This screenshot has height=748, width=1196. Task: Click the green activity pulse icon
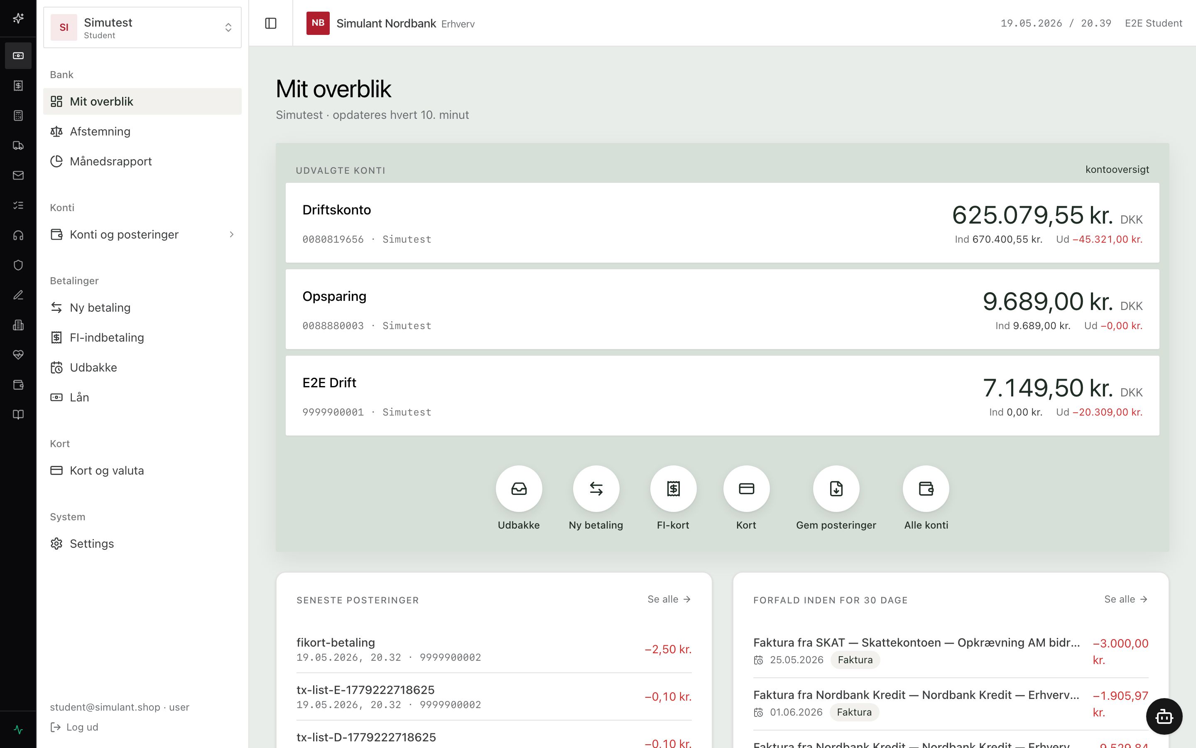point(18,730)
